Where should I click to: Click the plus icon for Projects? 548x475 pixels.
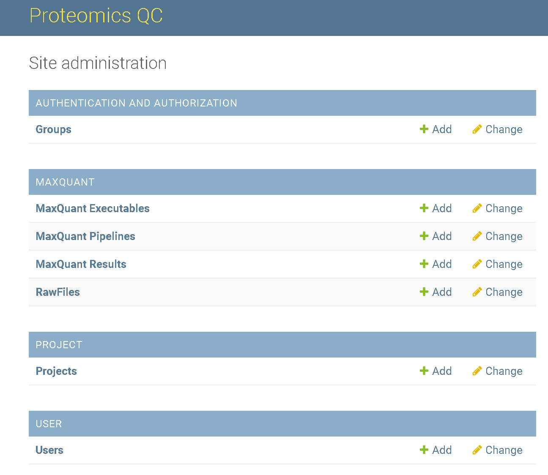point(424,371)
